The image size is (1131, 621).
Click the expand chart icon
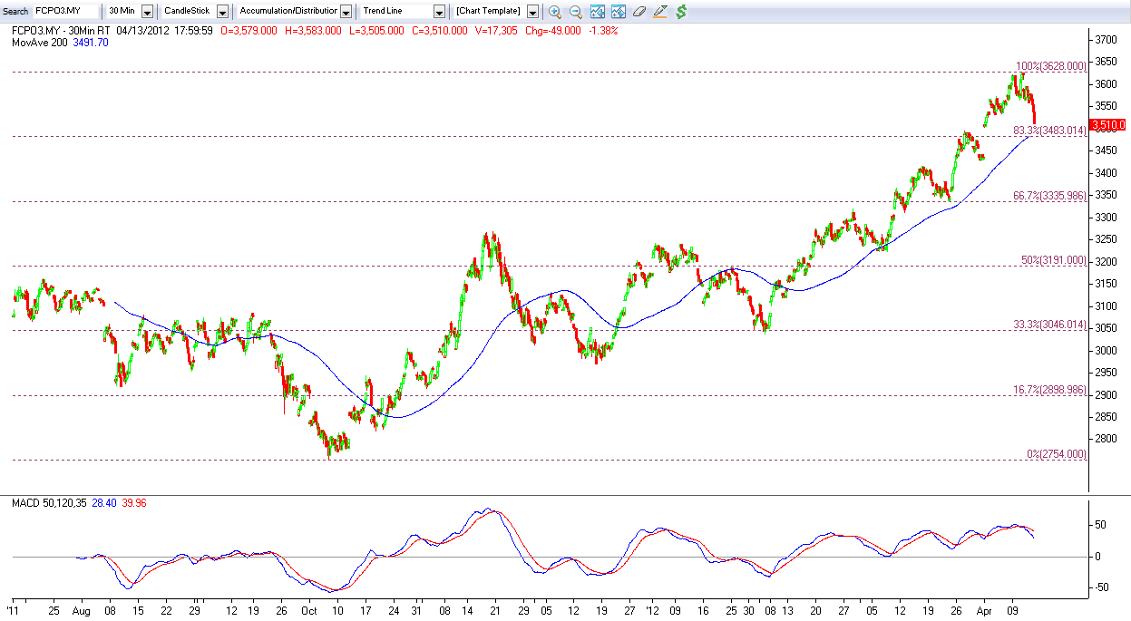tap(619, 11)
